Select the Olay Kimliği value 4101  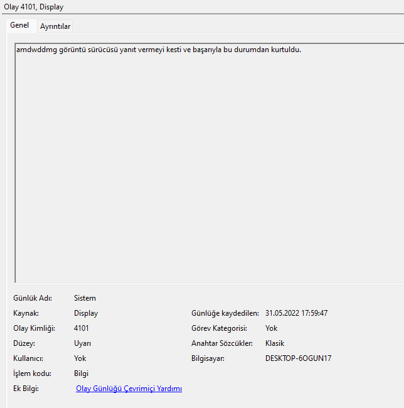click(81, 328)
